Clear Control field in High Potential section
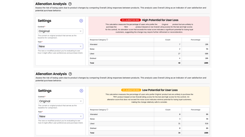The image size is (245, 137). 80,31
